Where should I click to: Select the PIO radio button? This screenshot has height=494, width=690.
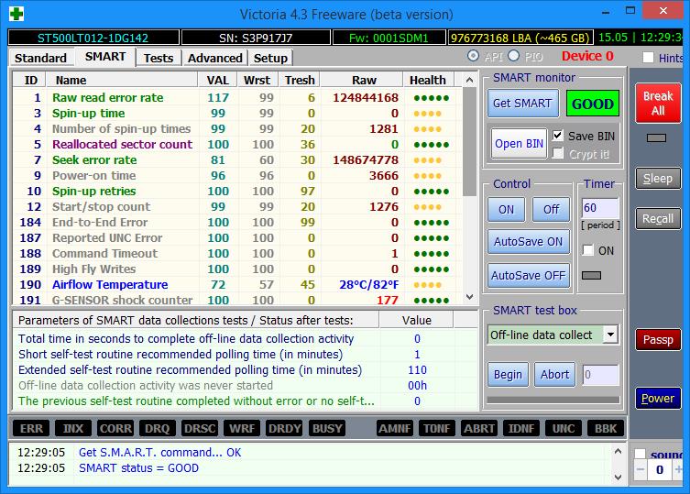pyautogui.click(x=513, y=56)
